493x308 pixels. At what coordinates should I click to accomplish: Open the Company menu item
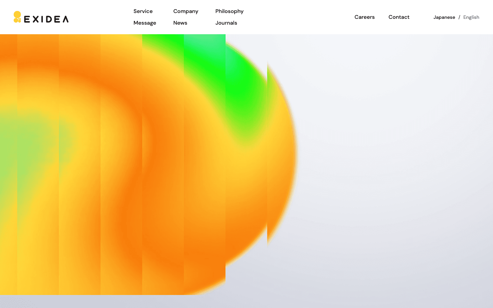[x=186, y=11]
